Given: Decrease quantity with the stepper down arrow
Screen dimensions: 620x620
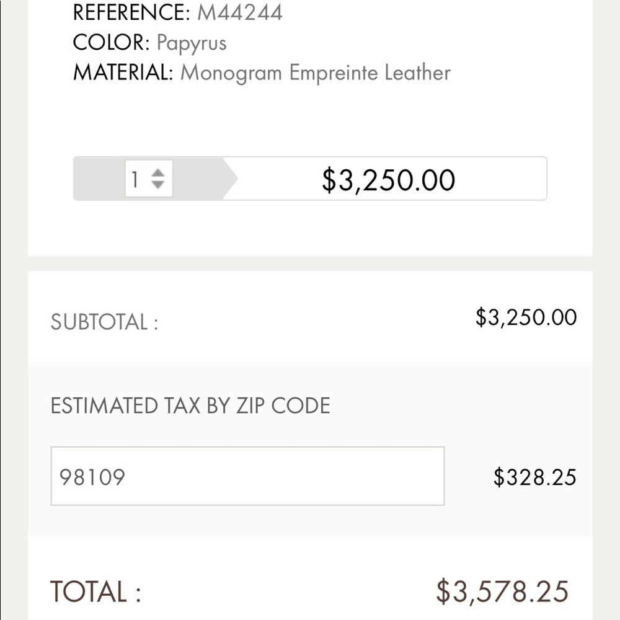Looking at the screenshot, I should 157,185.
